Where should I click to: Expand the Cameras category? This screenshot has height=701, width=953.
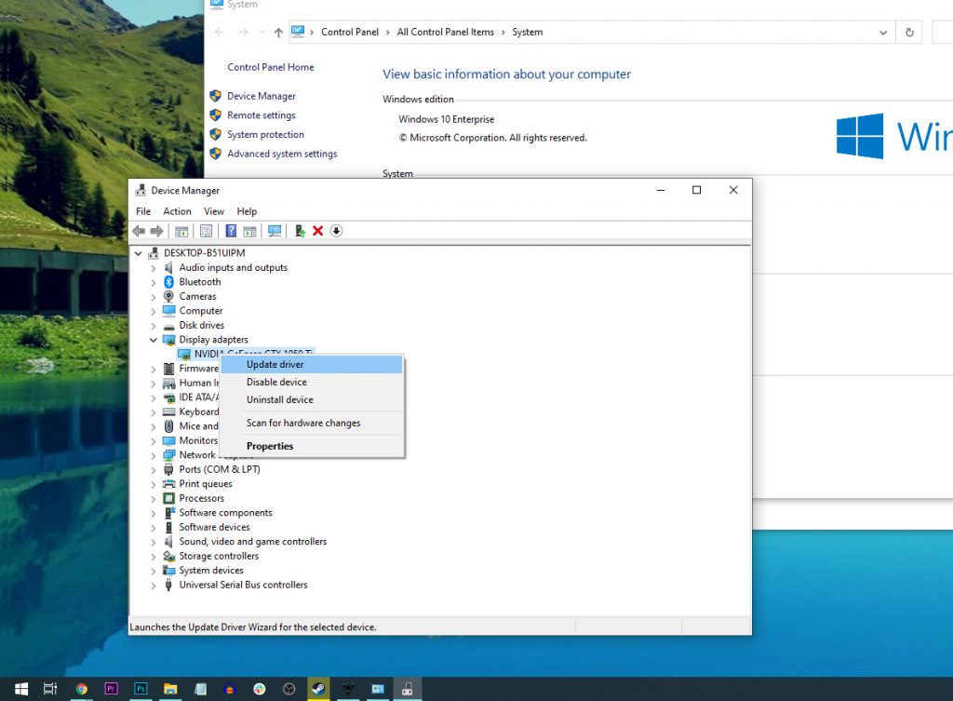154,297
